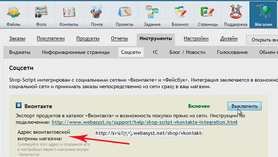Select the Соцсети subtab

pyautogui.click(x=131, y=52)
